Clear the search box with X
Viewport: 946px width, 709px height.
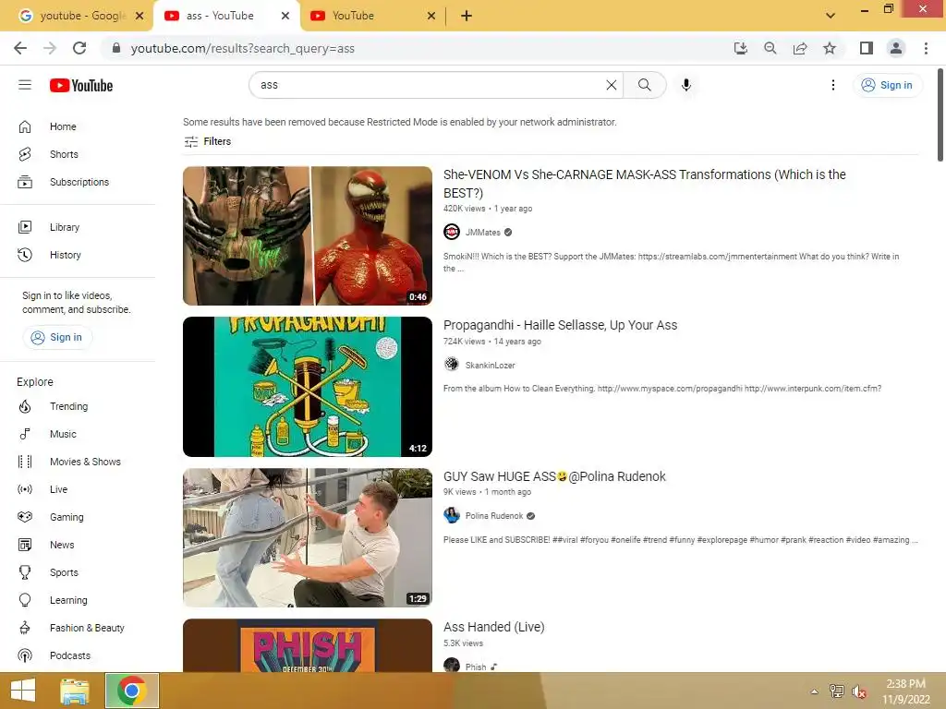click(612, 85)
